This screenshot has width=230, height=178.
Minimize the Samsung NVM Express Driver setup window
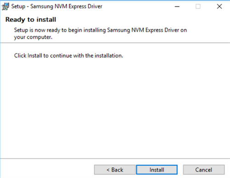[177, 6]
